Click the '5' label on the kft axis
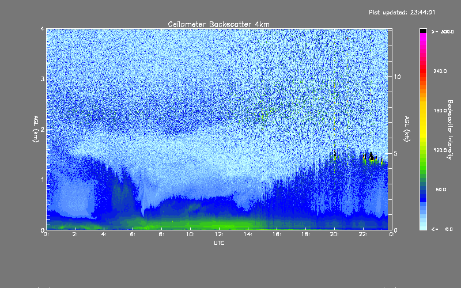The image size is (461, 288). click(396, 153)
